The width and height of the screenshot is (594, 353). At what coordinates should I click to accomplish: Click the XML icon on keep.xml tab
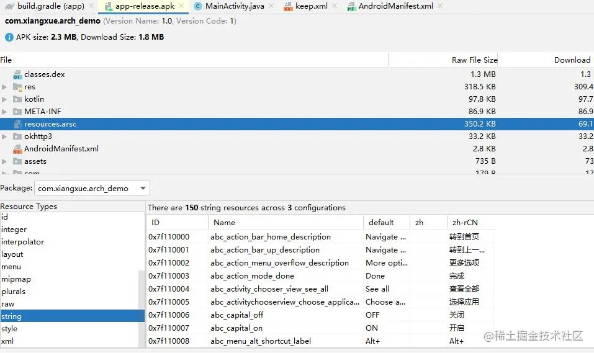click(x=288, y=6)
